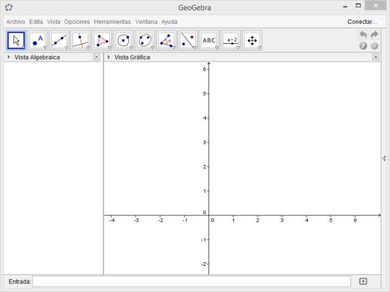Screen dimensions: 390x292
Task: Select the Angle tool
Action: pos(166,41)
